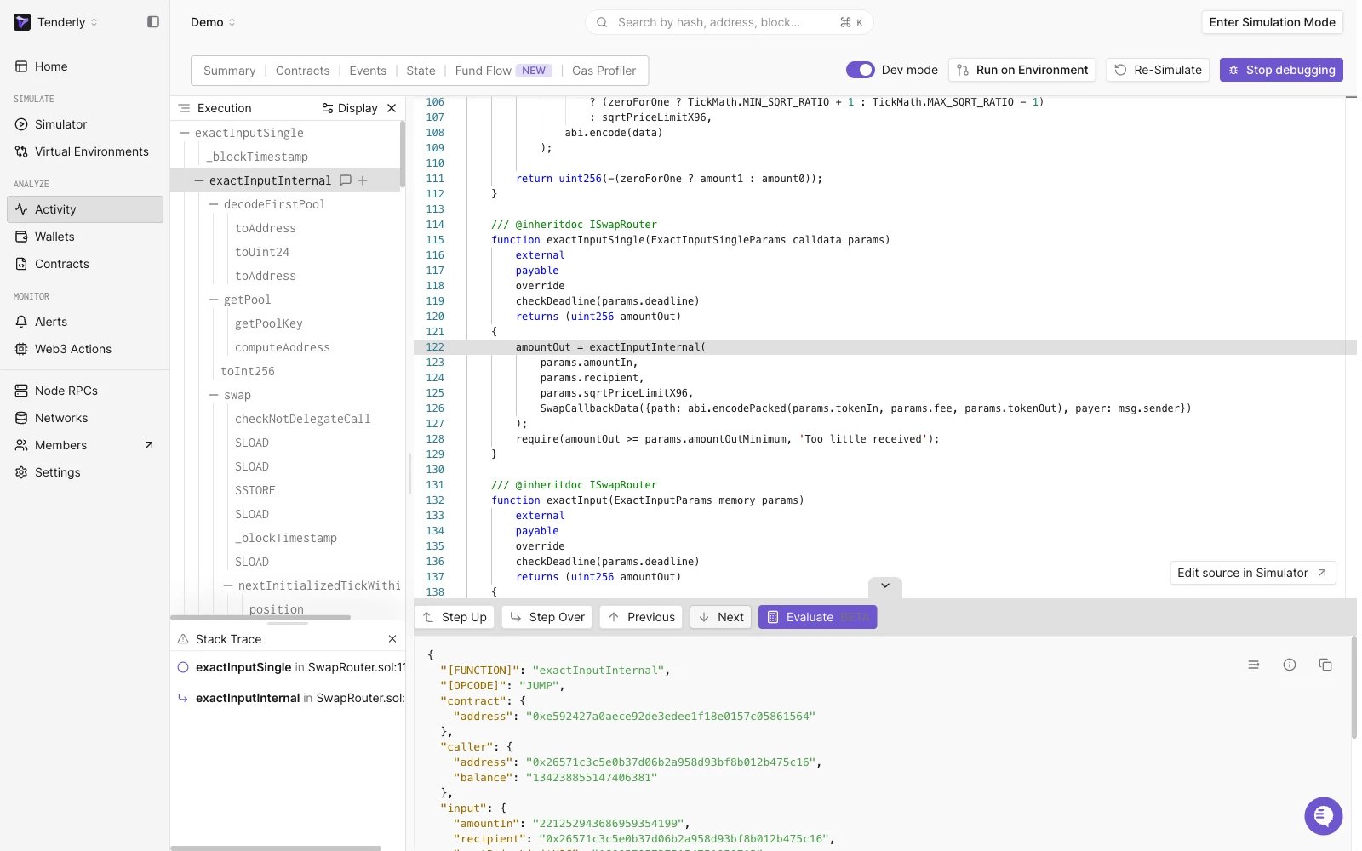This screenshot has width=1362, height=851.
Task: Collapse swap tree node
Action: click(214, 395)
